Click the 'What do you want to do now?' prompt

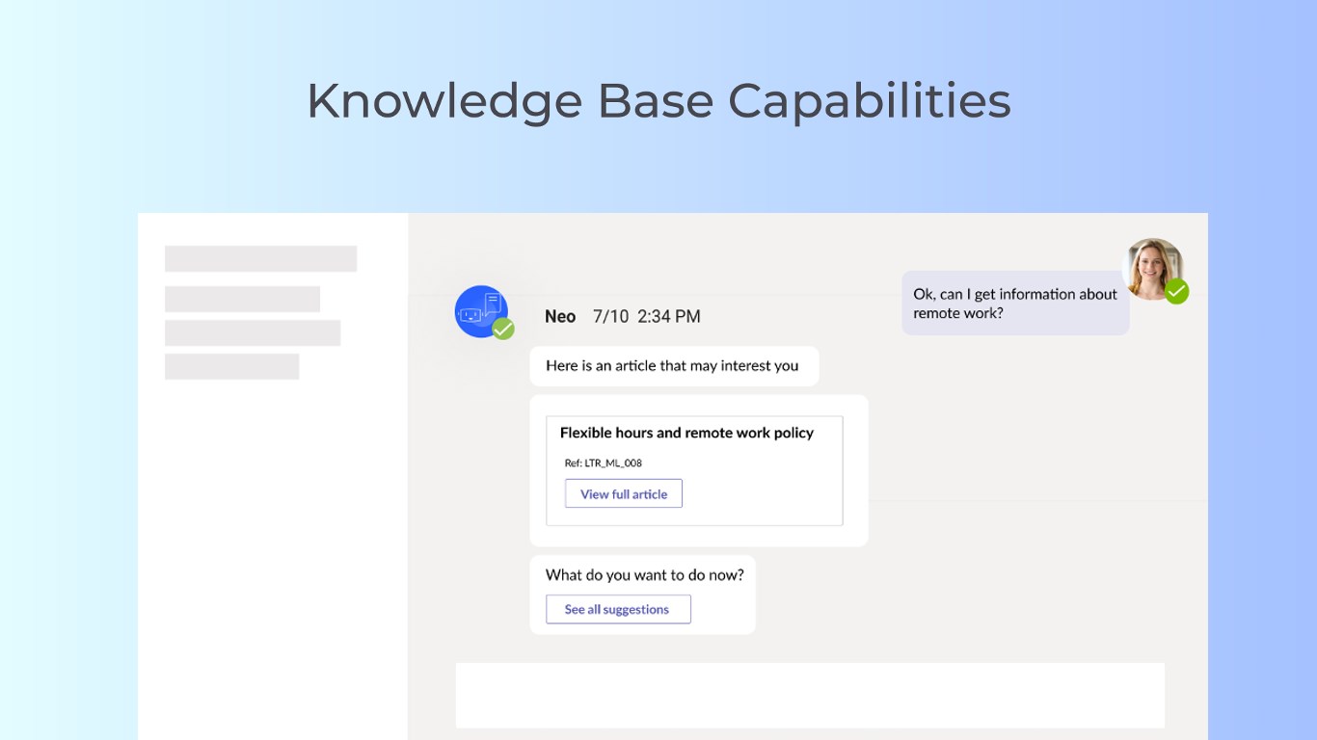pyautogui.click(x=644, y=575)
